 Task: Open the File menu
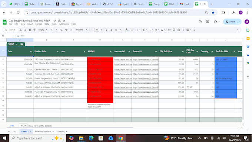10,24
